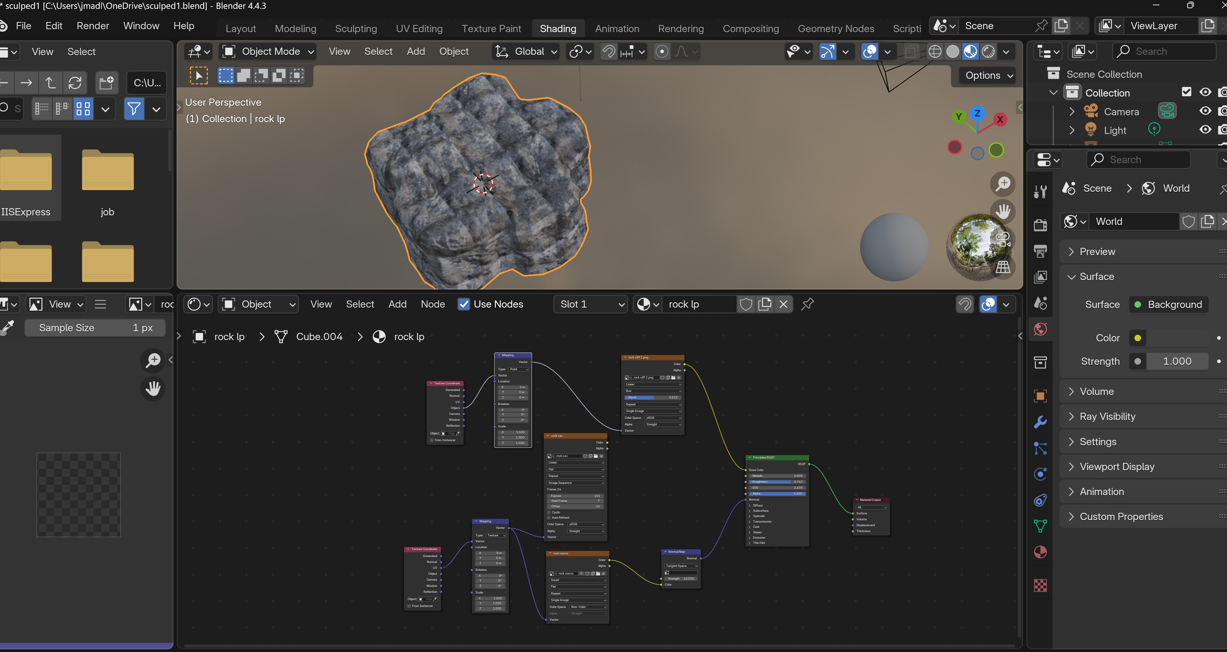Toggle the Light's viewport visibility
Viewport: 1227px width, 652px height.
pyautogui.click(x=1206, y=130)
